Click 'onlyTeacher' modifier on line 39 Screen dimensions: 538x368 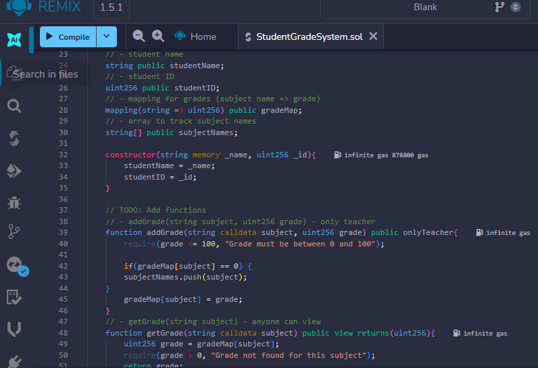pyautogui.click(x=428, y=233)
